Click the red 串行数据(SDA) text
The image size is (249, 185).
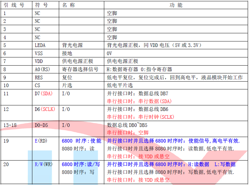[x=139, y=101]
